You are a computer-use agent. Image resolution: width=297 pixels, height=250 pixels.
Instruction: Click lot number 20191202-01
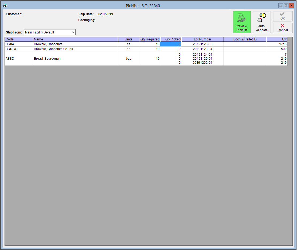tap(202, 63)
